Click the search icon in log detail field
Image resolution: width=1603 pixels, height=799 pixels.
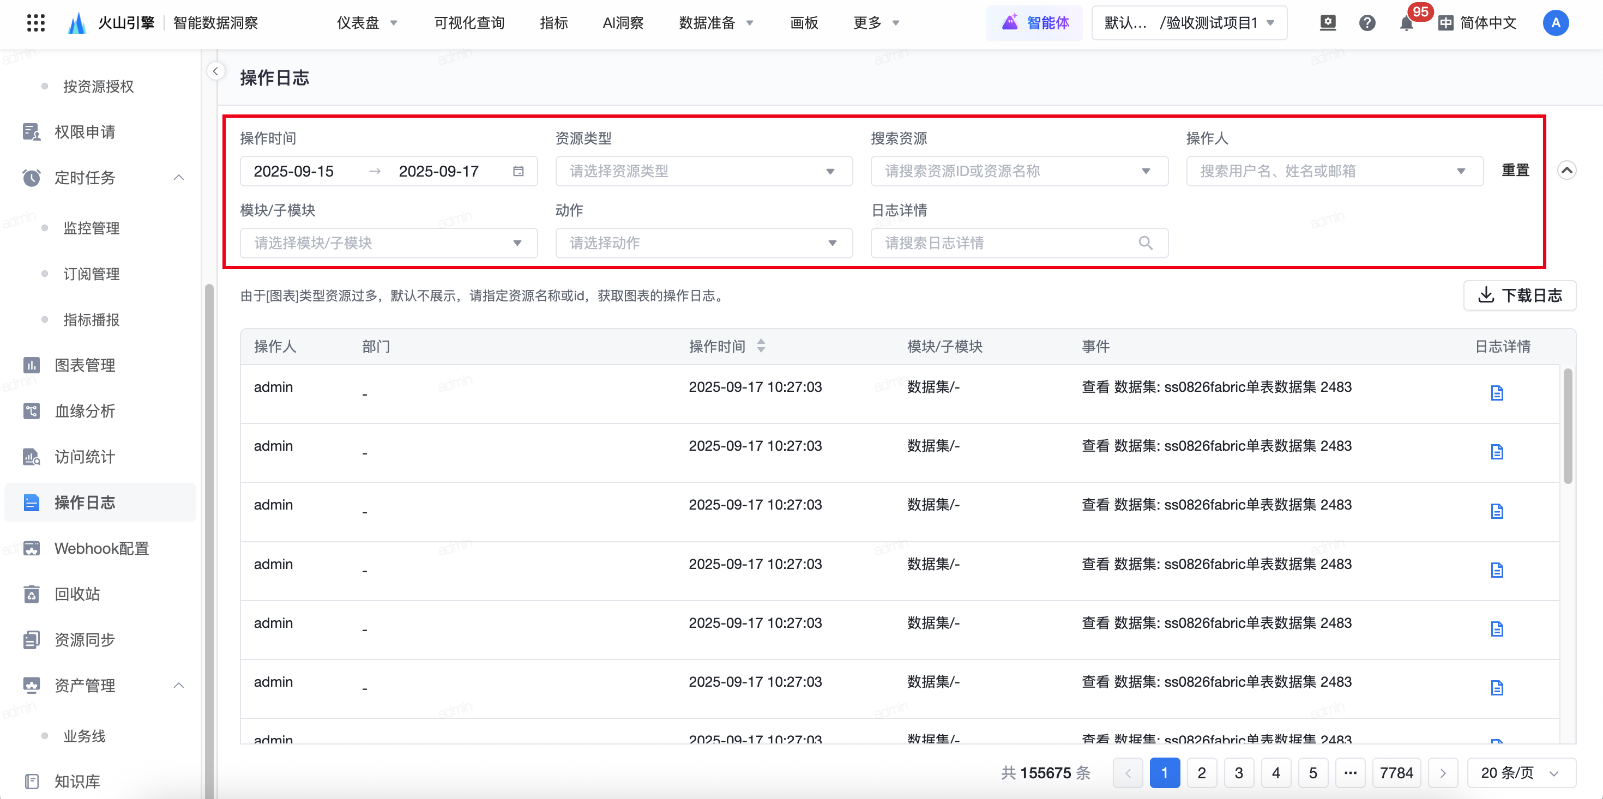click(x=1145, y=243)
